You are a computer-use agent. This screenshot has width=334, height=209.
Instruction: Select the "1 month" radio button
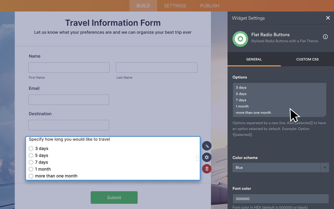point(31,169)
